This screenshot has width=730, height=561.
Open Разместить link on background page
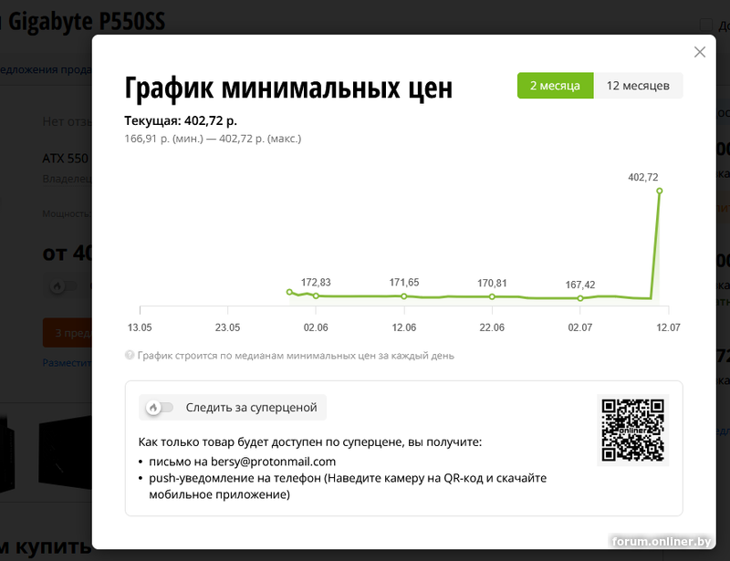tap(67, 363)
